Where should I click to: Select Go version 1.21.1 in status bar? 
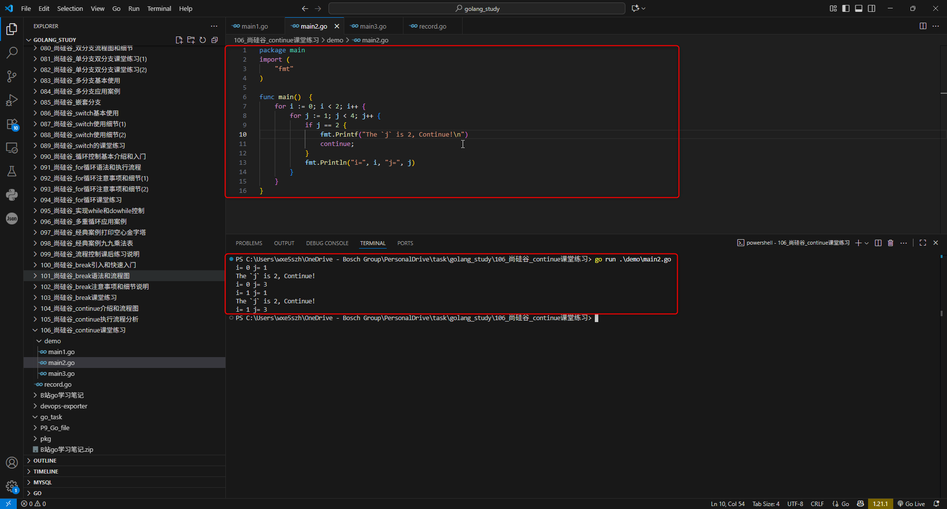[880, 504]
